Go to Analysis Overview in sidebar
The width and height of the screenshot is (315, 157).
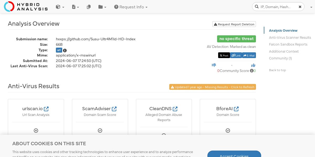pyautogui.click(x=283, y=31)
